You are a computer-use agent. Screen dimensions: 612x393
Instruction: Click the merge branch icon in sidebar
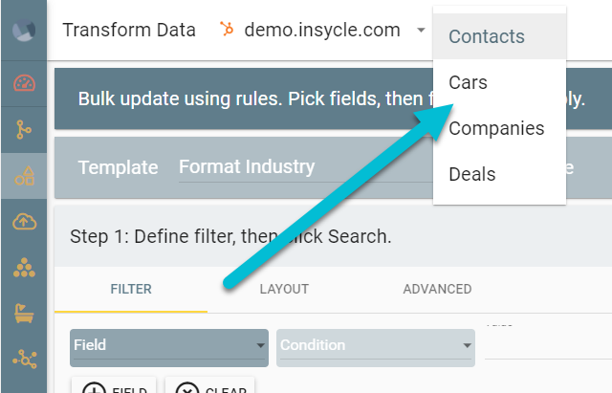pyautogui.click(x=23, y=130)
